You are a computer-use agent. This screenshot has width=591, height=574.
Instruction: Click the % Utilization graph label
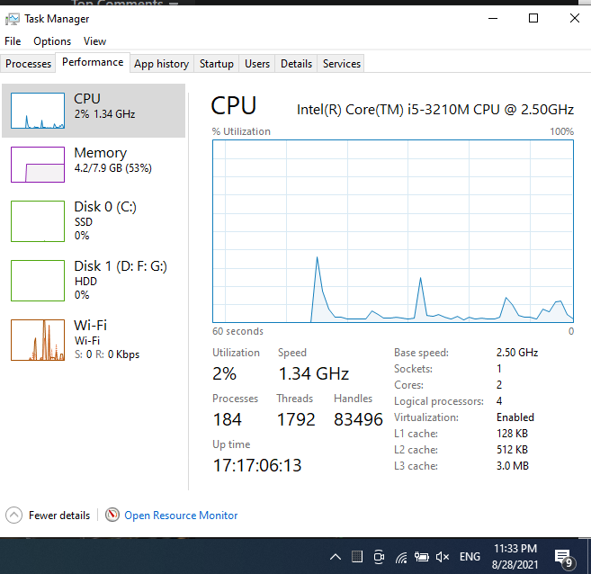(x=241, y=131)
